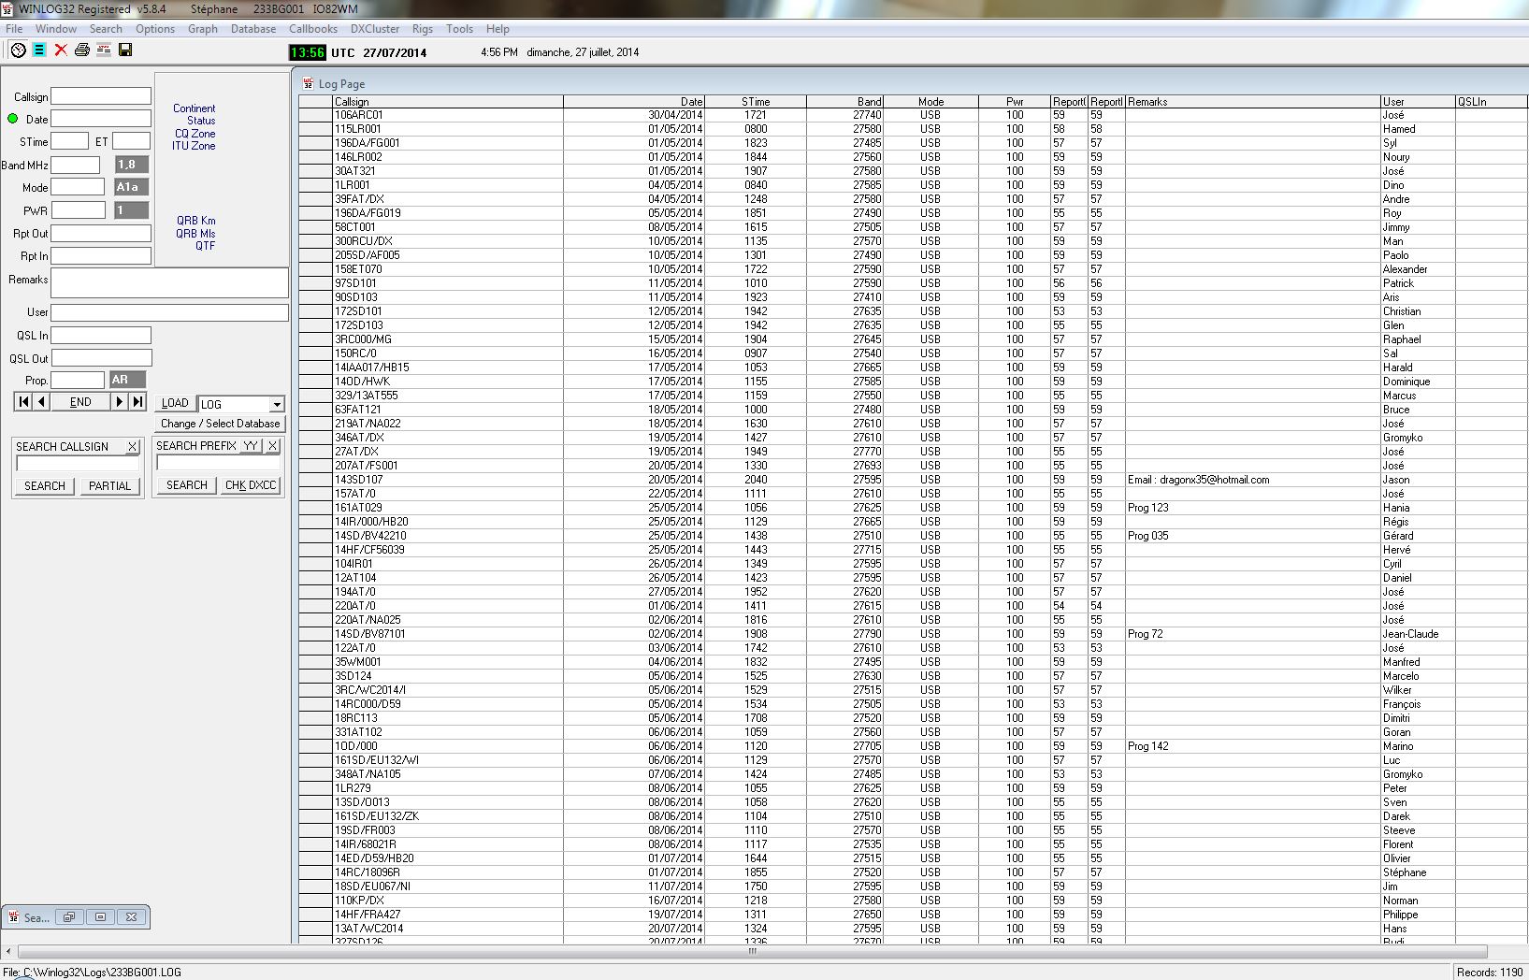Click Change / Select Database button

tap(220, 424)
